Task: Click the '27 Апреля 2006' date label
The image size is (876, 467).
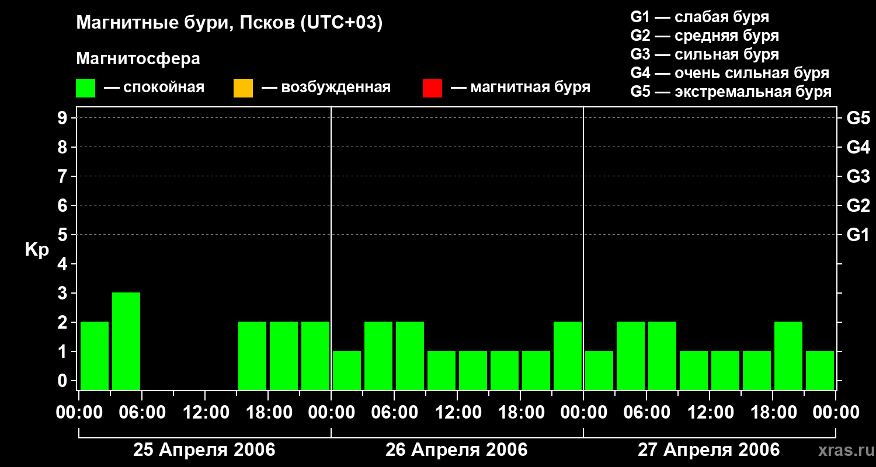Action: point(709,450)
